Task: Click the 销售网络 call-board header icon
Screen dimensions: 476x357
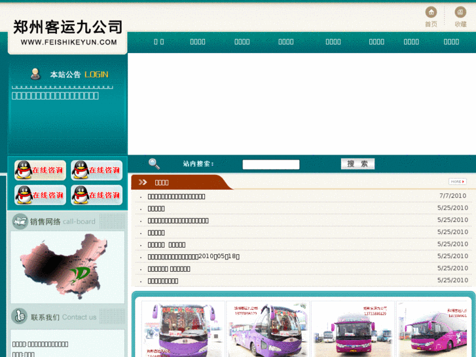Action: tap(20, 221)
